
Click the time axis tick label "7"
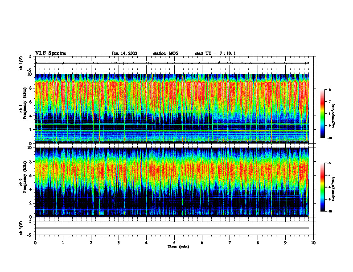230,243
